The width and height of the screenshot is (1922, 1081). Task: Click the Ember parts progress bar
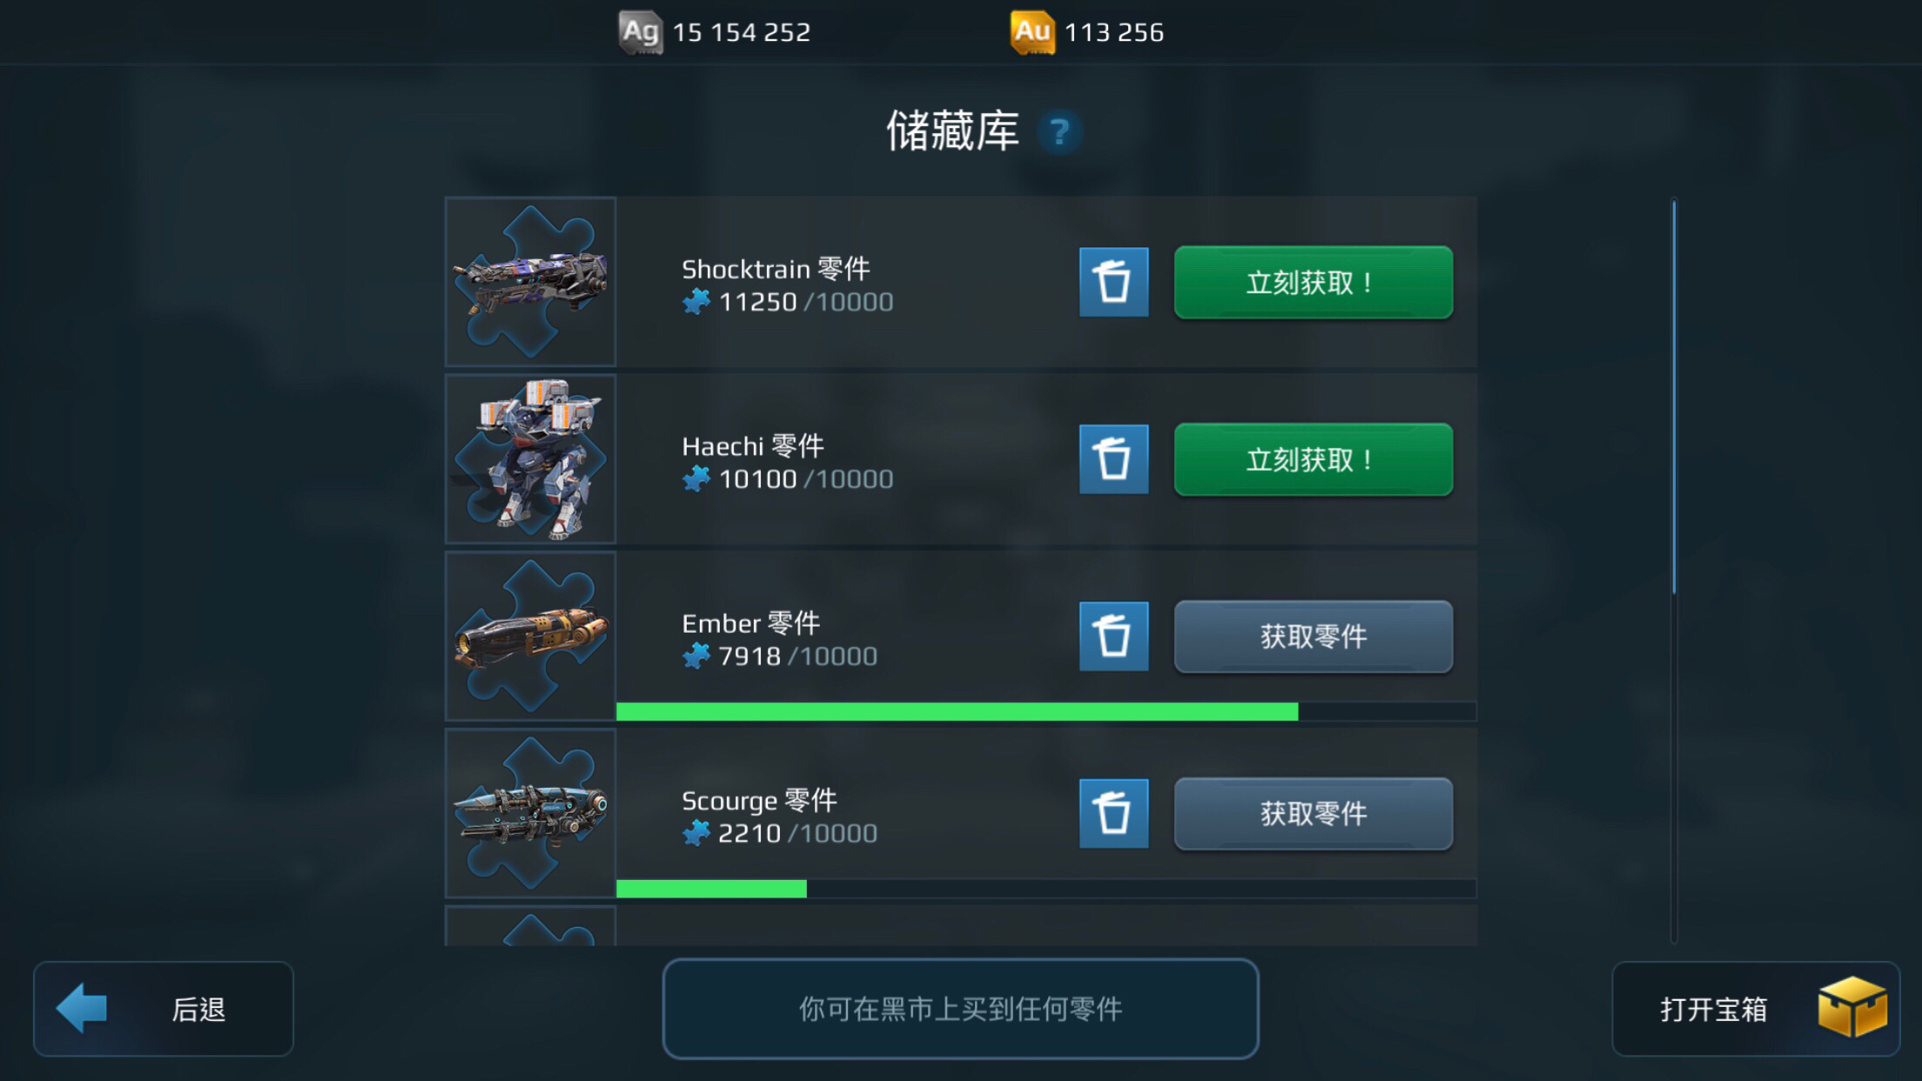click(1046, 712)
